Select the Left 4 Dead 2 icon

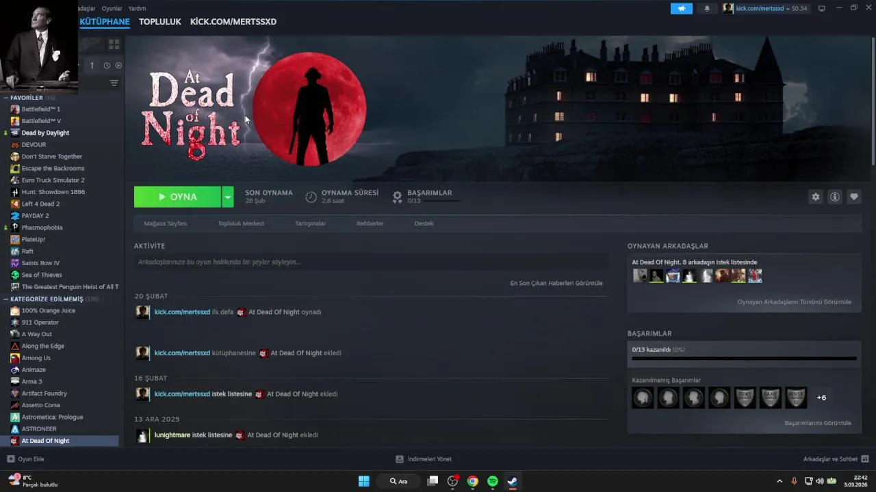coord(15,204)
